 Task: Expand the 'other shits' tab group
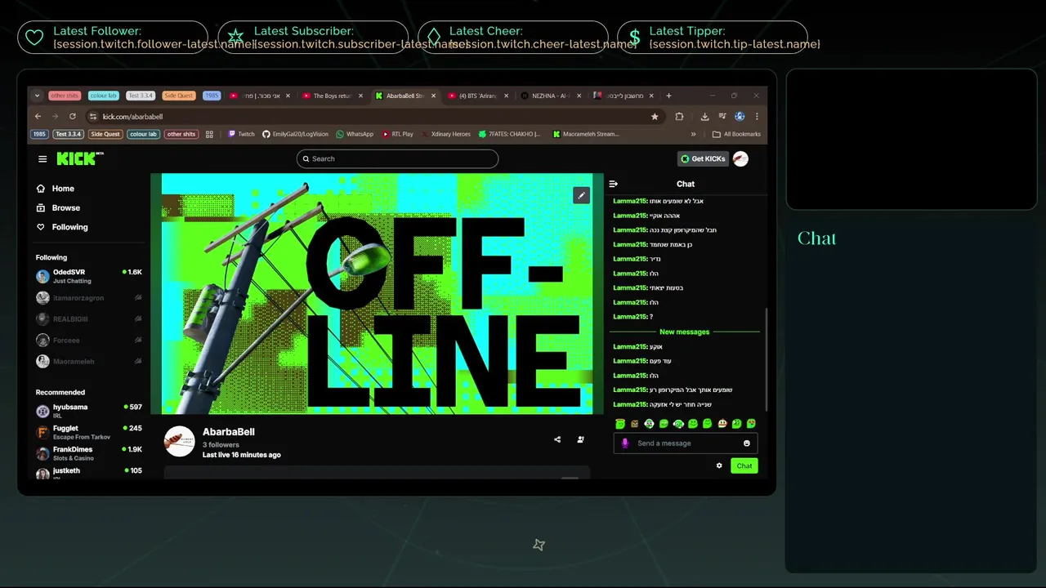tap(64, 96)
